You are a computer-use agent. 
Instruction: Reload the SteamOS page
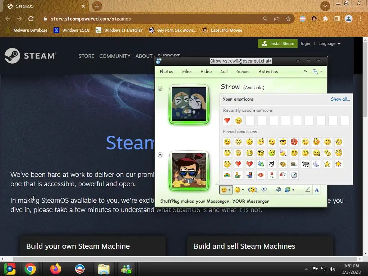pyautogui.click(x=31, y=19)
